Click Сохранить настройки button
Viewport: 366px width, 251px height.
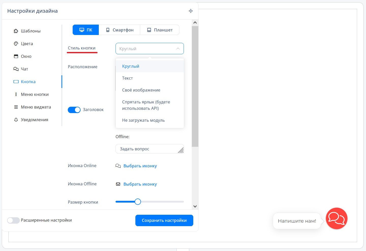click(x=164, y=220)
